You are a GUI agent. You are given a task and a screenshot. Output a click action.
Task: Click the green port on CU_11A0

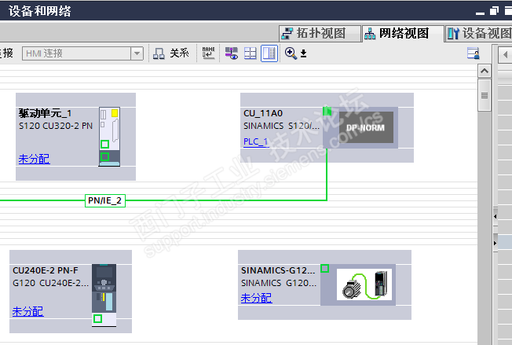point(327,112)
